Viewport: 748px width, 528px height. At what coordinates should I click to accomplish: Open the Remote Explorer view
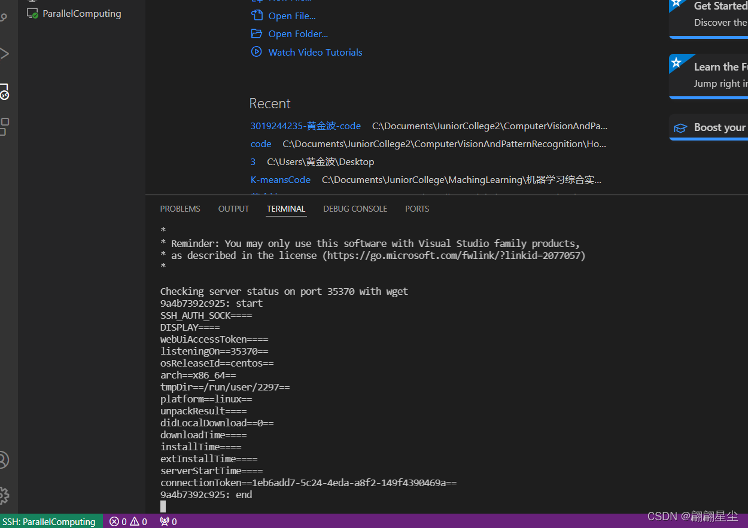tap(4, 91)
